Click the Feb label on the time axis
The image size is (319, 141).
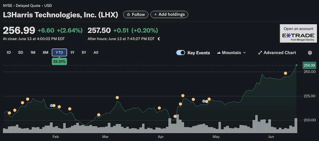(x=56, y=137)
